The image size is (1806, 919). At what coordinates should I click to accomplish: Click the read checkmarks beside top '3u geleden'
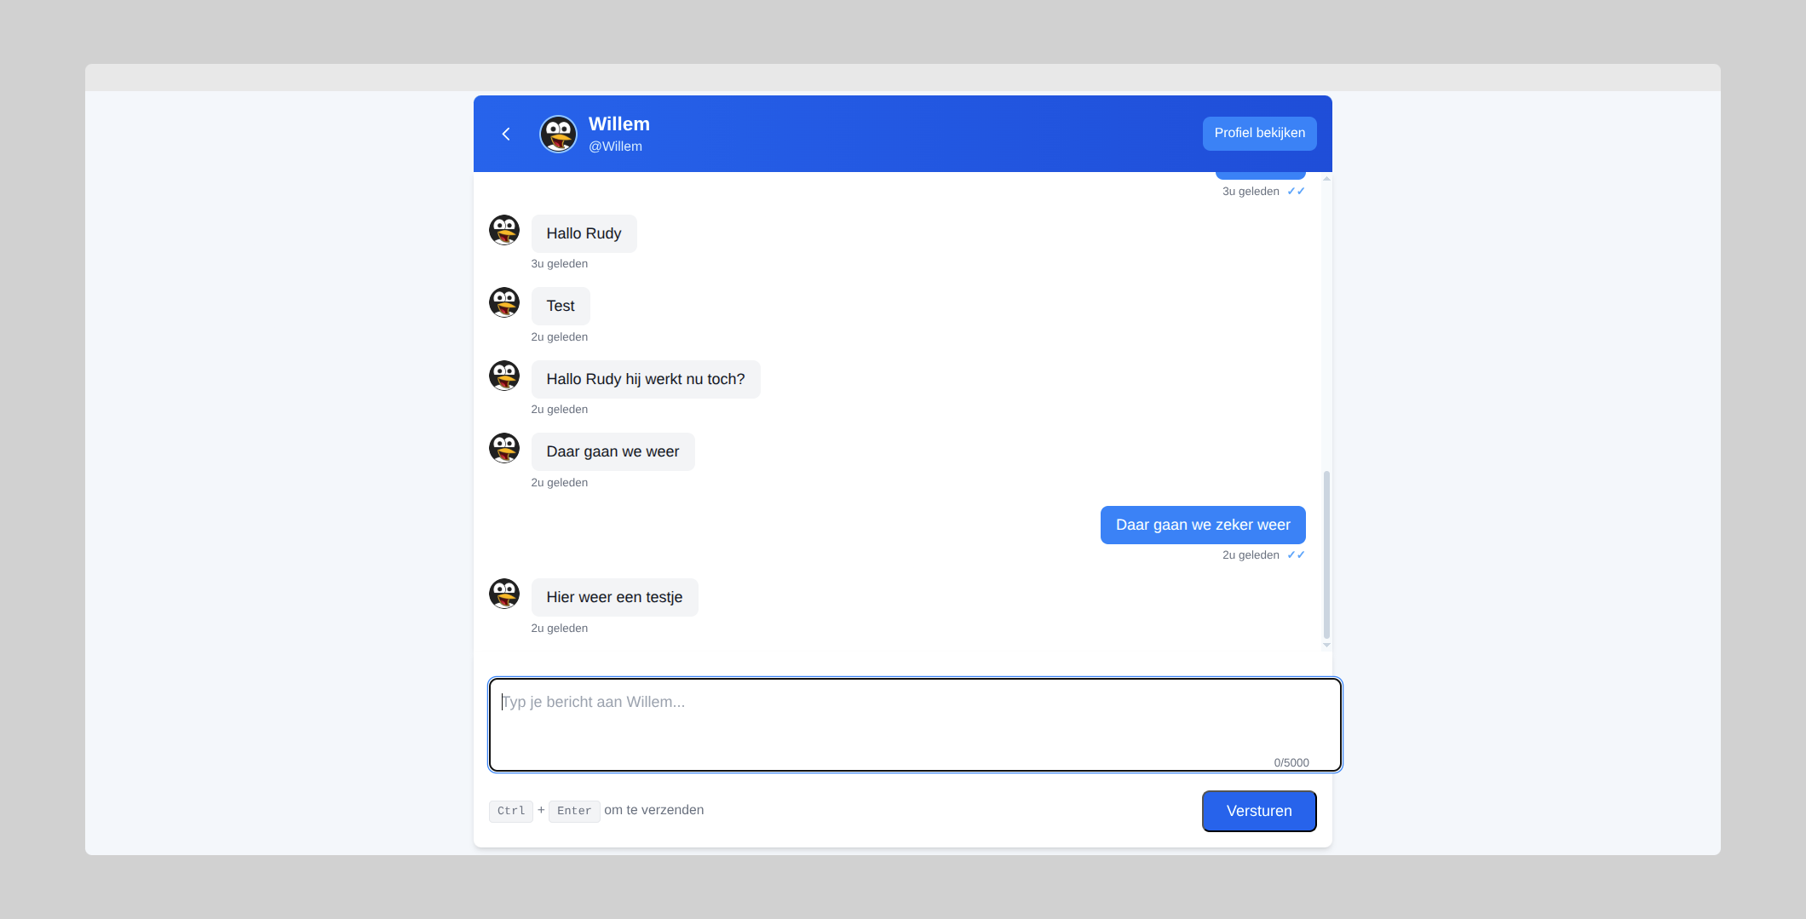click(x=1296, y=192)
